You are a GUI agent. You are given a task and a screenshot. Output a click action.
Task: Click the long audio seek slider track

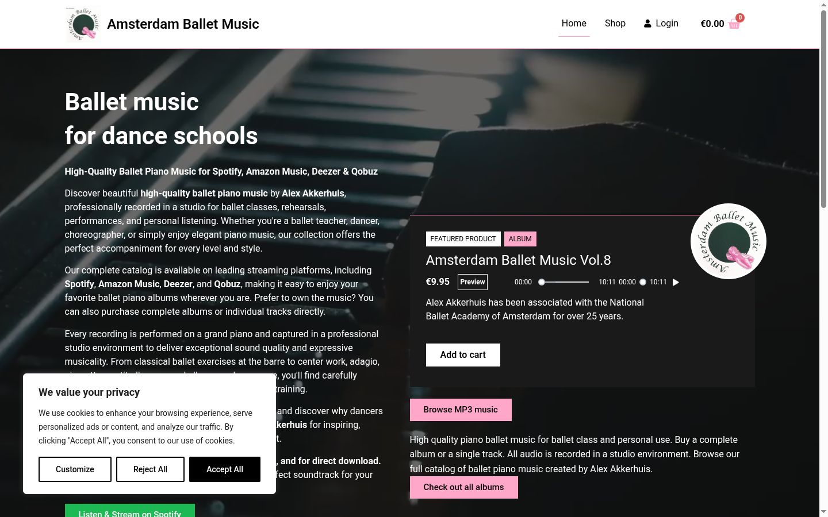565,282
